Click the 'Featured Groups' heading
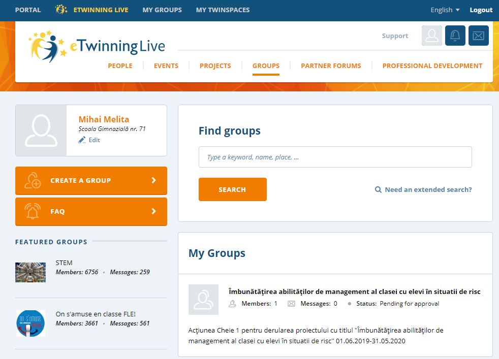Viewport: 499px width, 359px height. tap(51, 242)
